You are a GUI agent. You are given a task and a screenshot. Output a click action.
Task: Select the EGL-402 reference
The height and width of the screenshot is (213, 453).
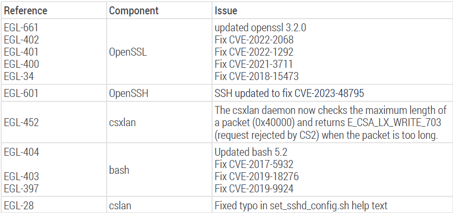click(21, 40)
